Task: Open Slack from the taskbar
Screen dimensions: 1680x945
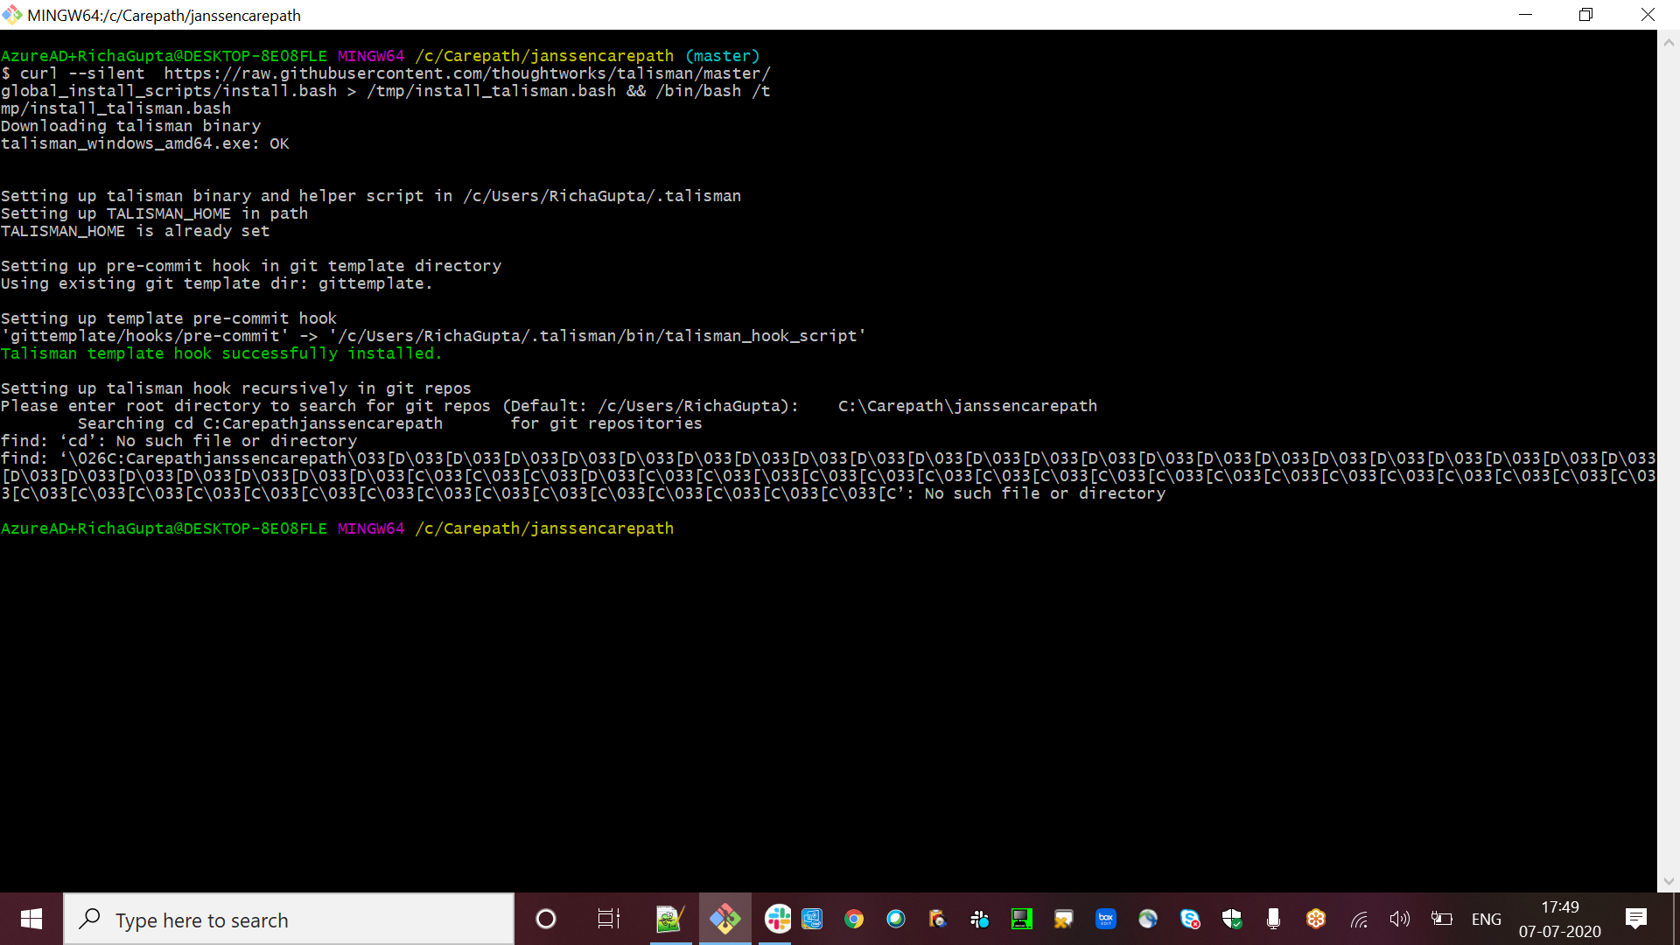Action: pyautogui.click(x=777, y=919)
